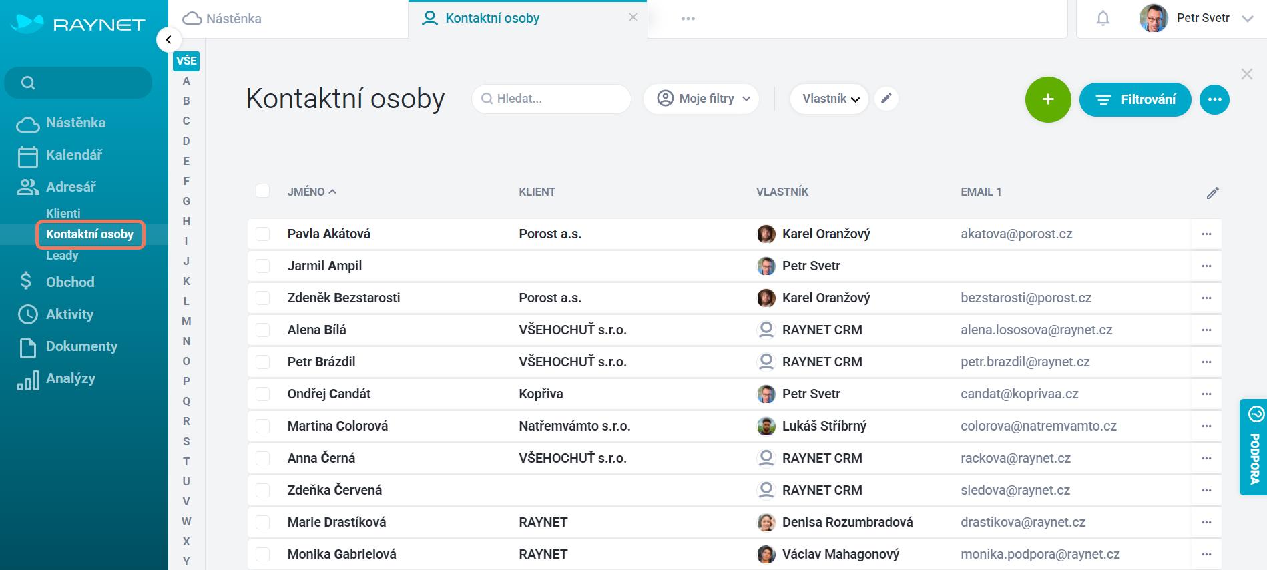
Task: Check the box for Jarmil Ampil
Action: (262, 266)
